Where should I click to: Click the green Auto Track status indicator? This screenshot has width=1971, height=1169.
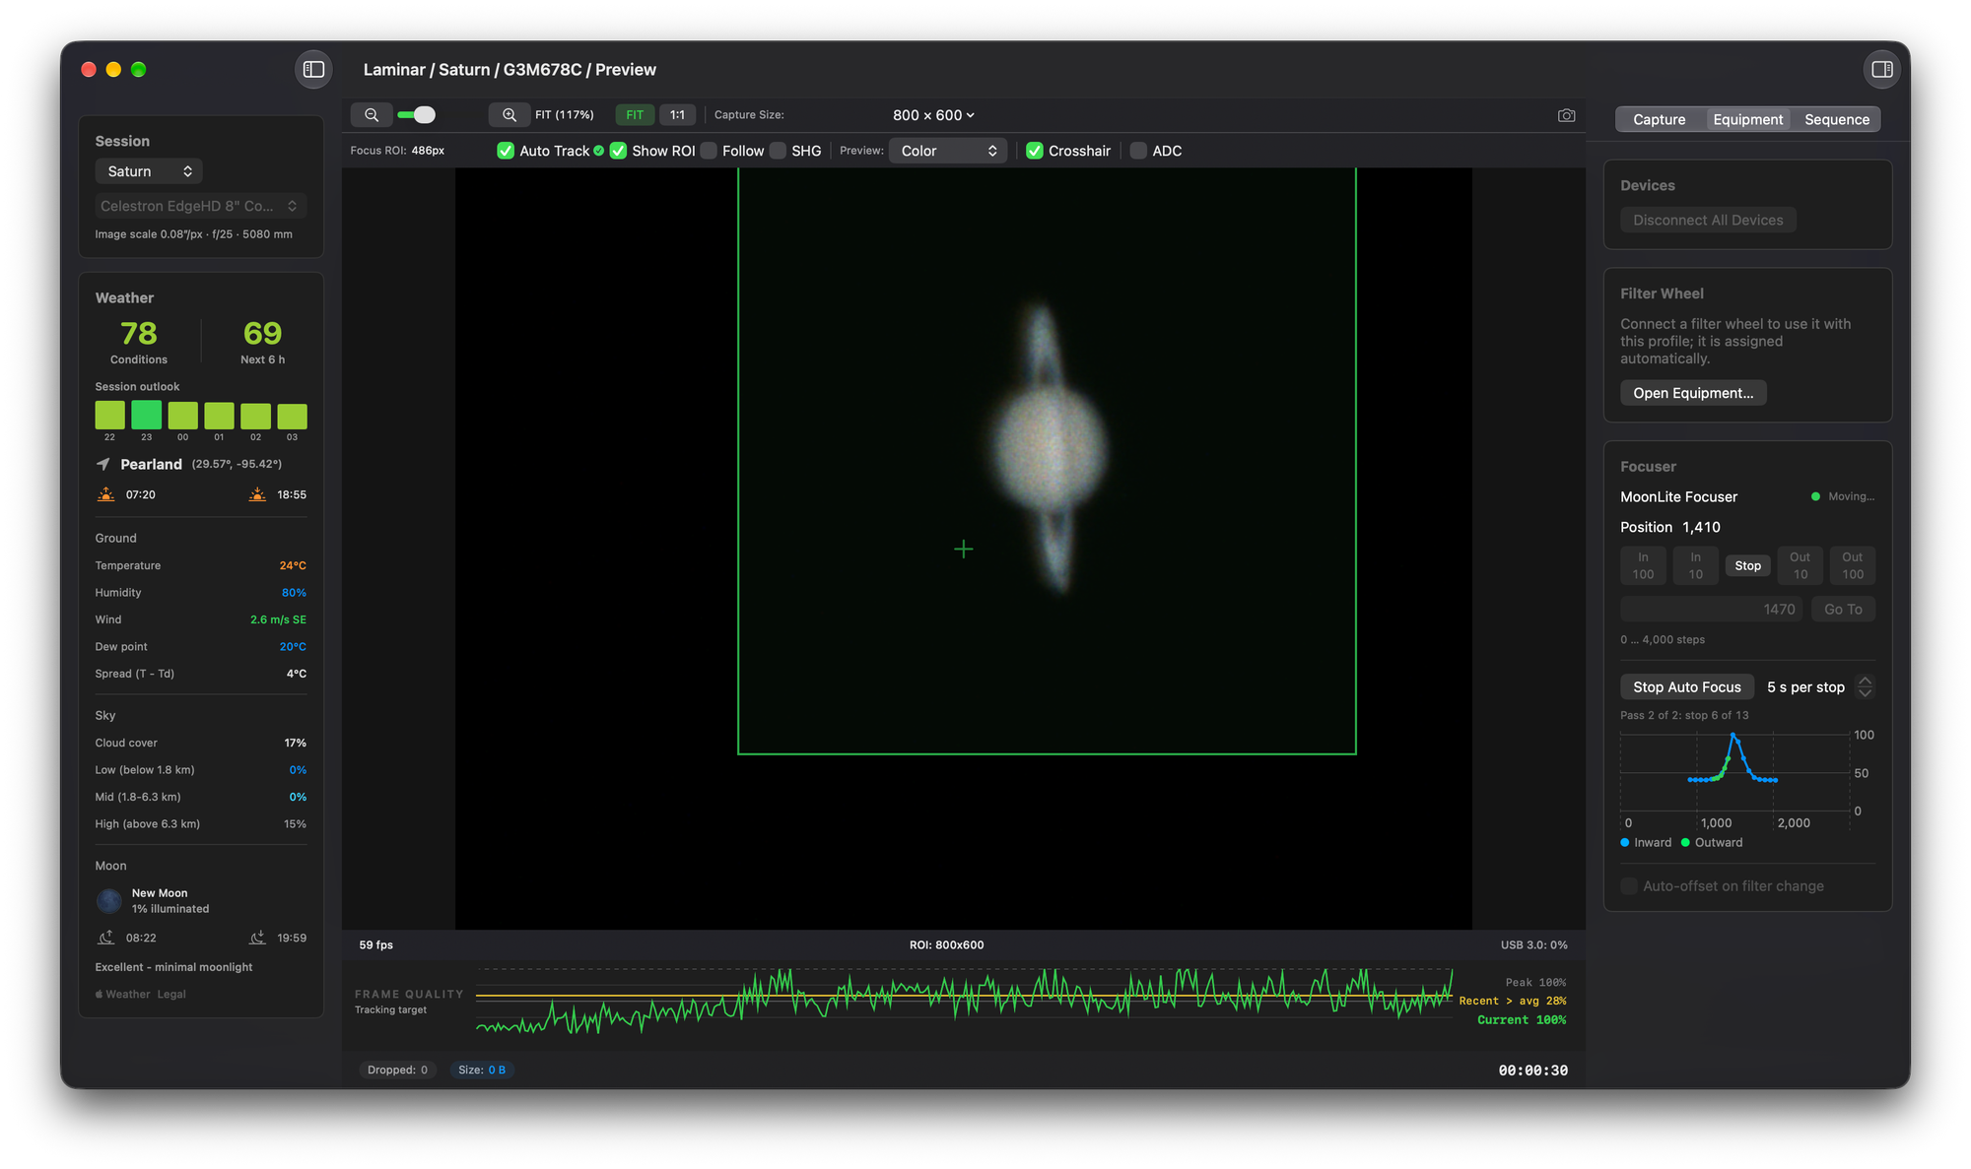(x=599, y=151)
